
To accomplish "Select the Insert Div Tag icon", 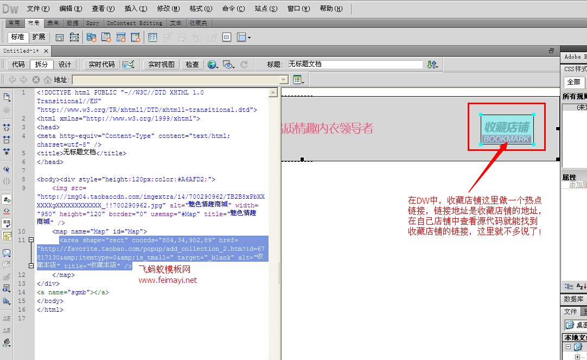I will 60,37.
